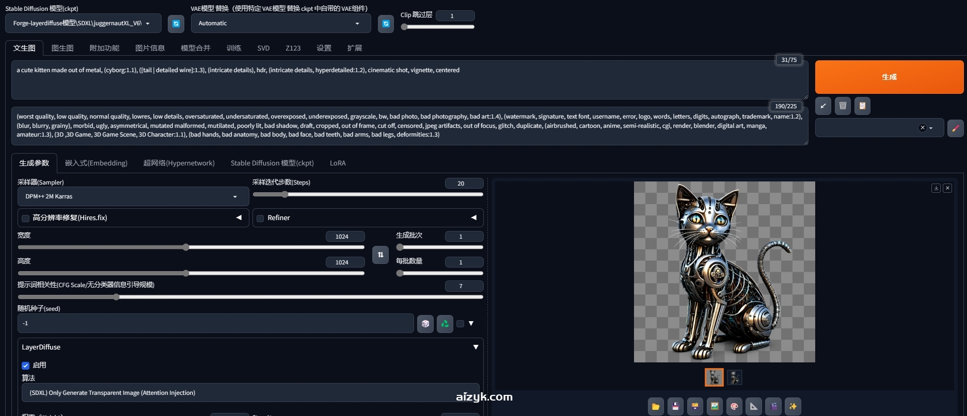
Task: Collapse the LayerDiffuse panel
Action: click(x=475, y=347)
